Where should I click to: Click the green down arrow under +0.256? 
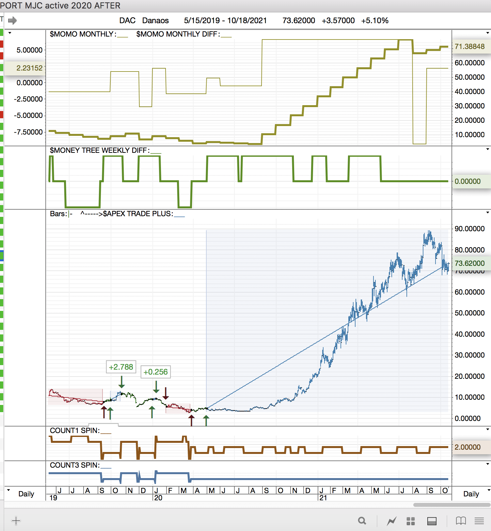(156, 387)
